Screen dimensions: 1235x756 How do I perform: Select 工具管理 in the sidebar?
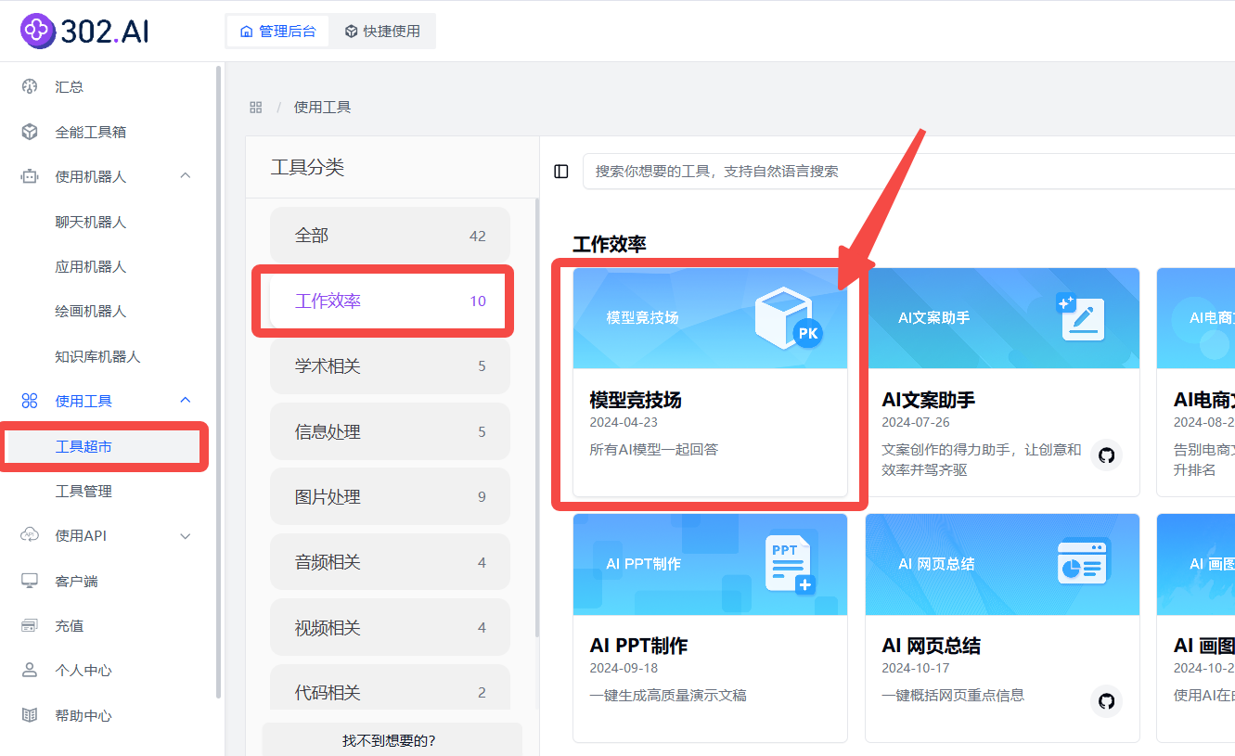point(84,491)
